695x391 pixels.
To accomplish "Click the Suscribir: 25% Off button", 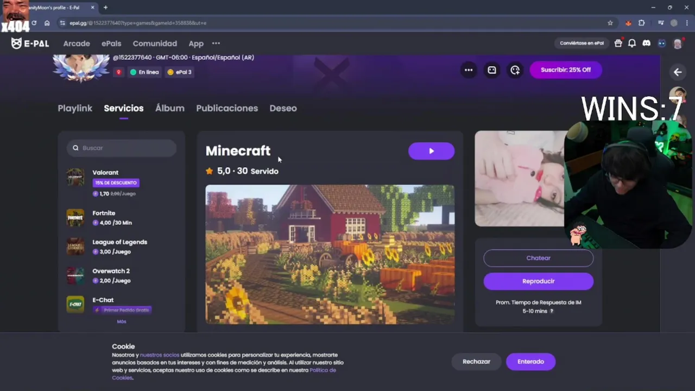I will [566, 70].
